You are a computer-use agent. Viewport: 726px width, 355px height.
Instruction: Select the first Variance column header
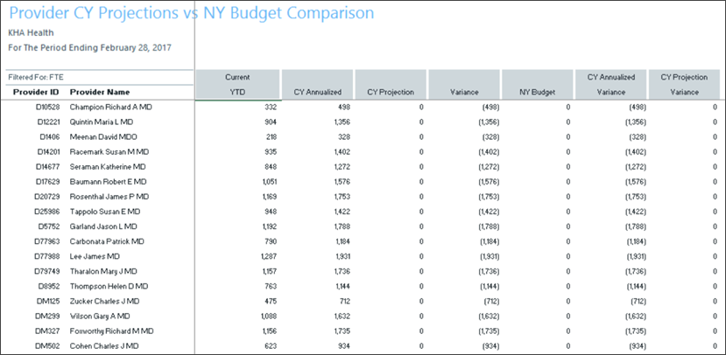(x=464, y=91)
